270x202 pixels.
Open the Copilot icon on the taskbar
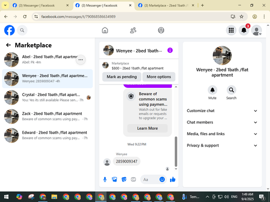click(19, 197)
